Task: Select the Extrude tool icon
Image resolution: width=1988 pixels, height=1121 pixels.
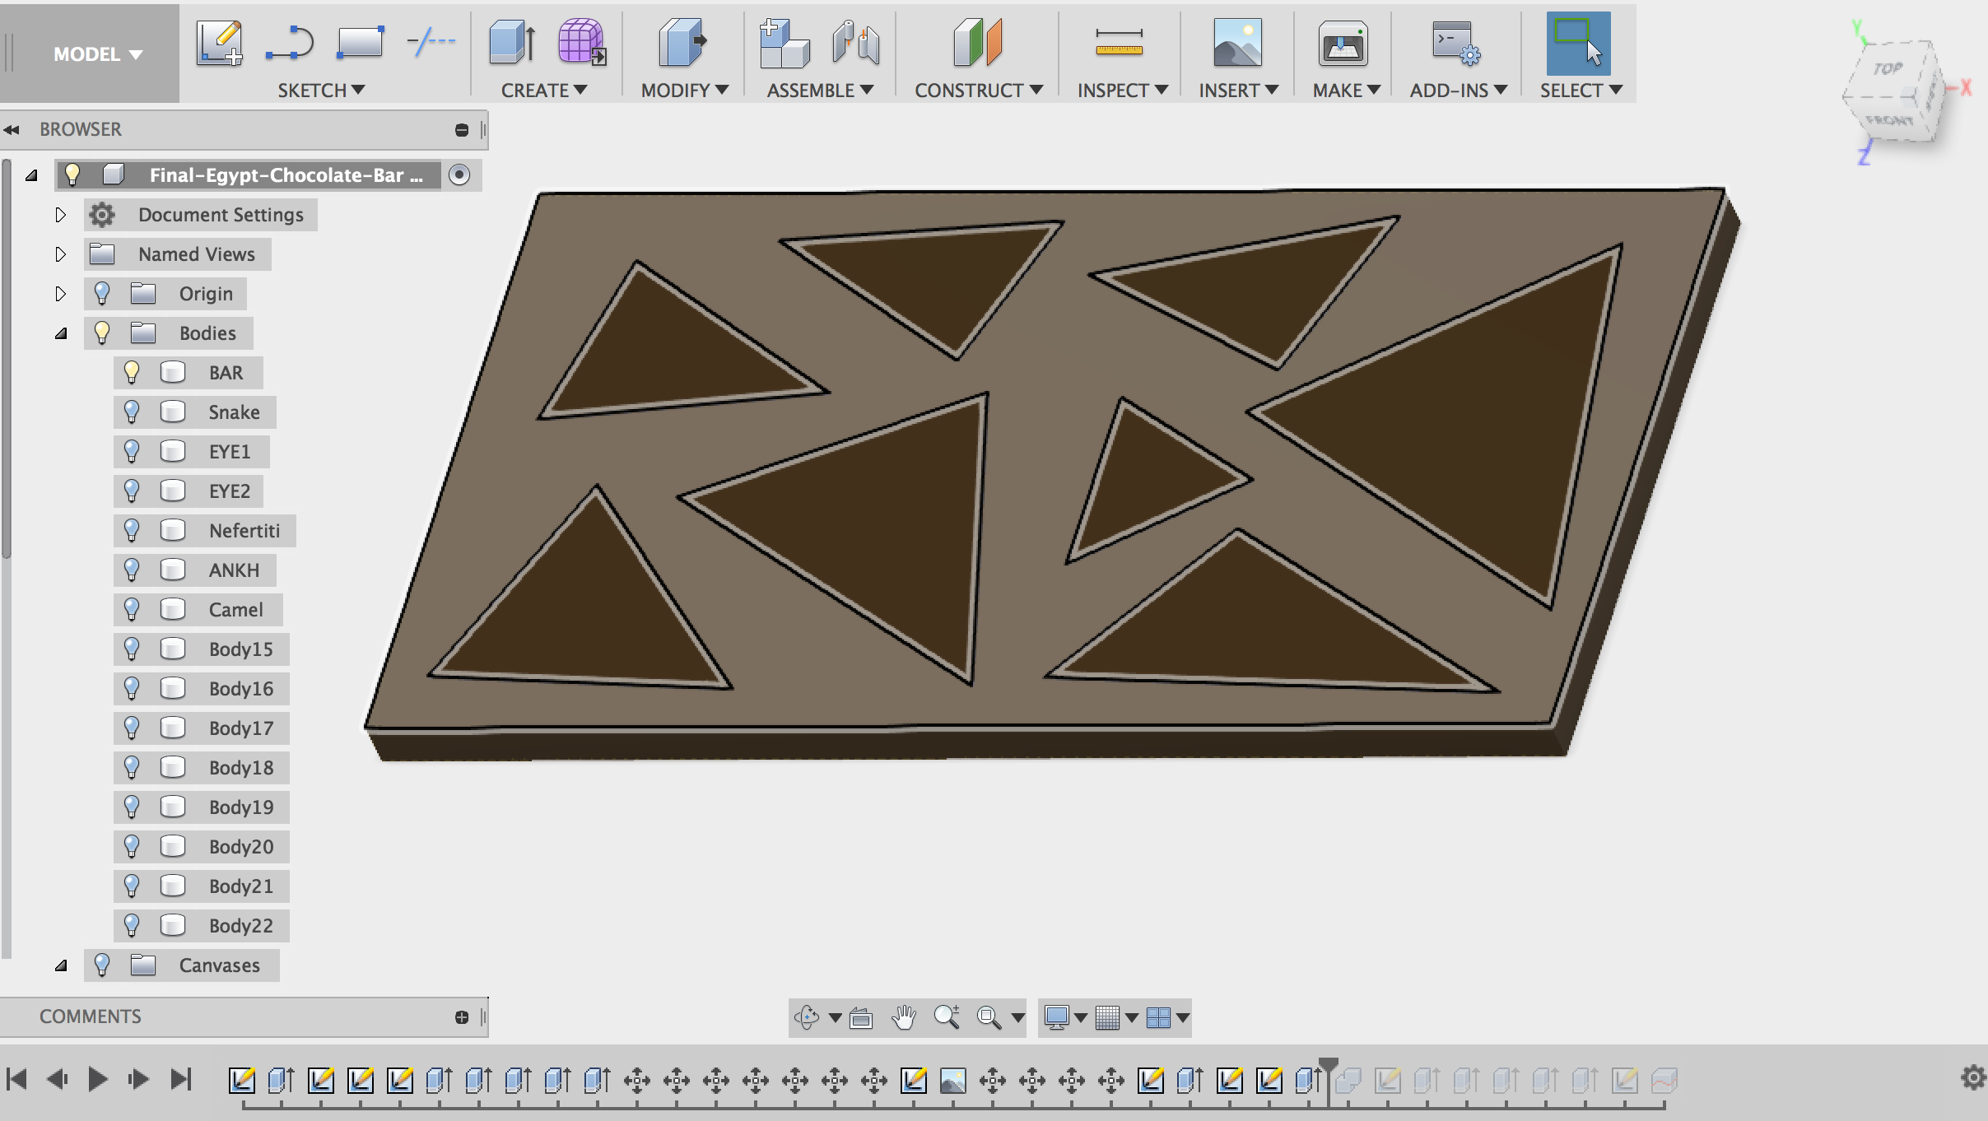Action: pyautogui.click(x=511, y=43)
